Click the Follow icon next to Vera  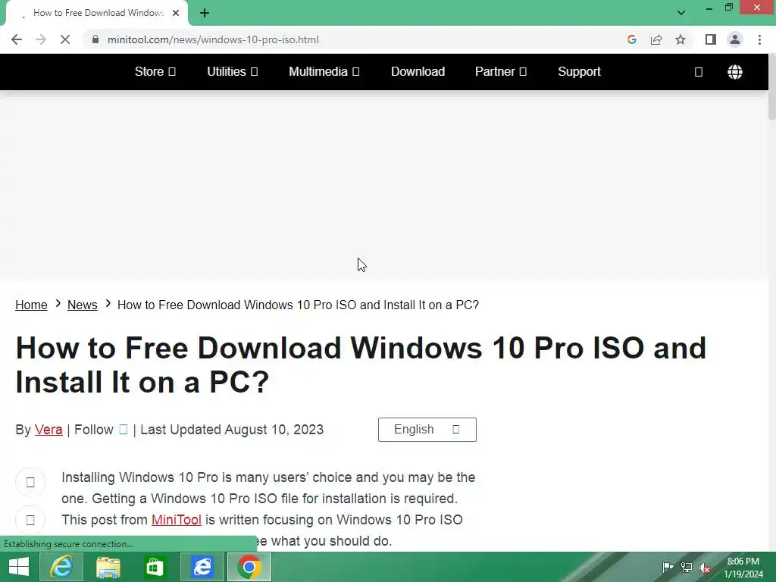124,430
